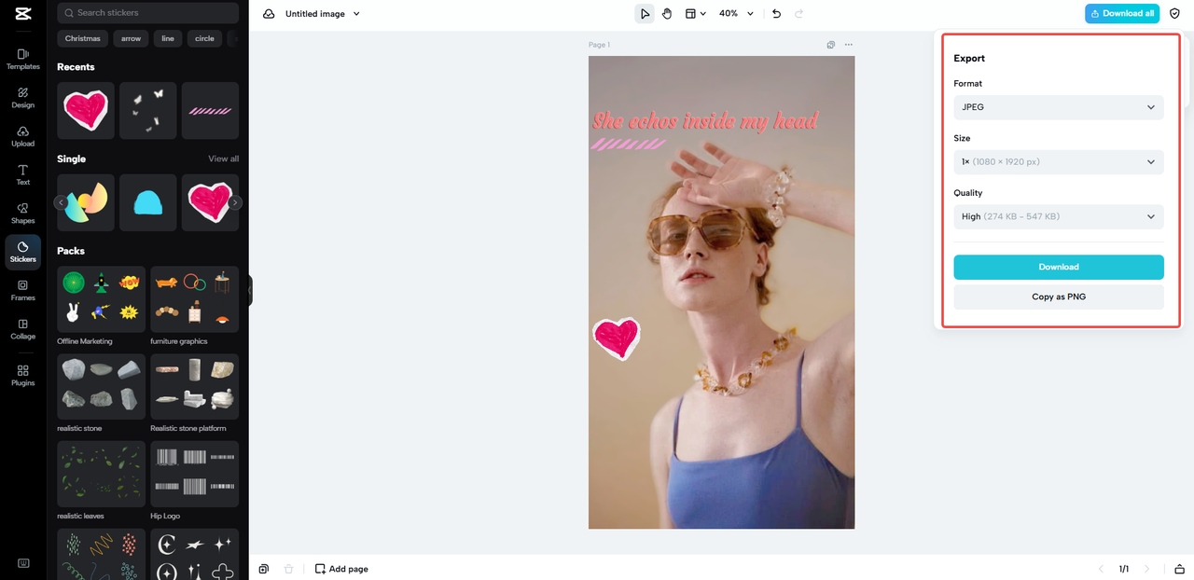Open keyboard shortcuts icon at sidebar bottom

[22, 562]
